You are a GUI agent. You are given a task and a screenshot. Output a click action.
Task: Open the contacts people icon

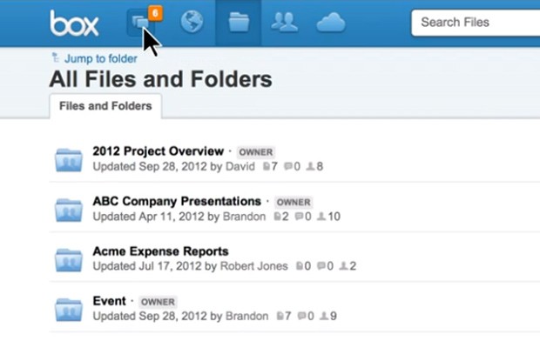point(284,23)
